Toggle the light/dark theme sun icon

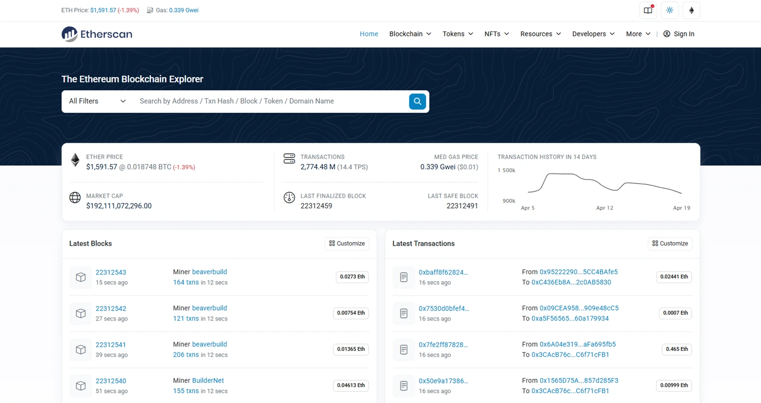tap(670, 10)
